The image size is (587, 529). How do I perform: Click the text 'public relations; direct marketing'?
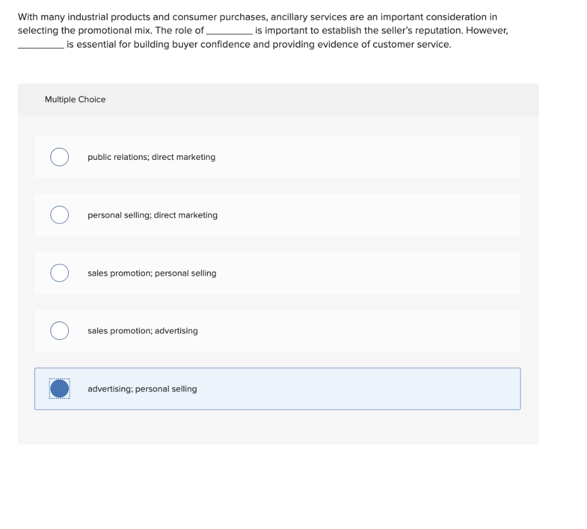click(151, 156)
